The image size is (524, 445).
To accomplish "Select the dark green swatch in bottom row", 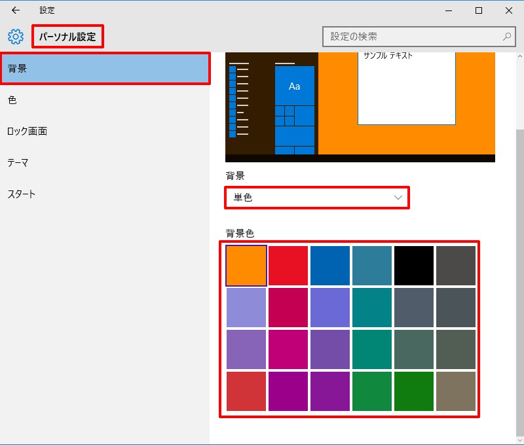I will point(414,391).
